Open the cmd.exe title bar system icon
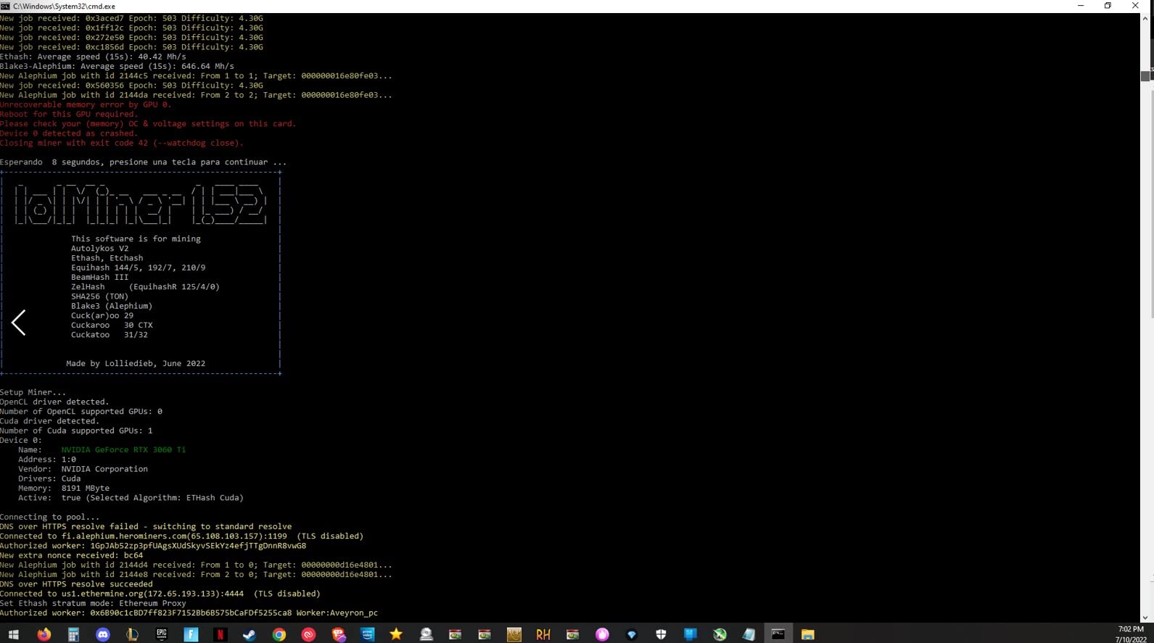Image resolution: width=1154 pixels, height=643 pixels. coord(6,6)
